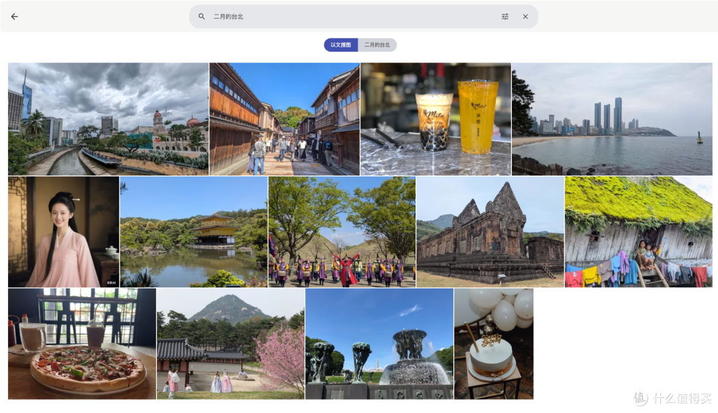
Task: Open the wooden street with tourists photo
Action: pyautogui.click(x=285, y=119)
